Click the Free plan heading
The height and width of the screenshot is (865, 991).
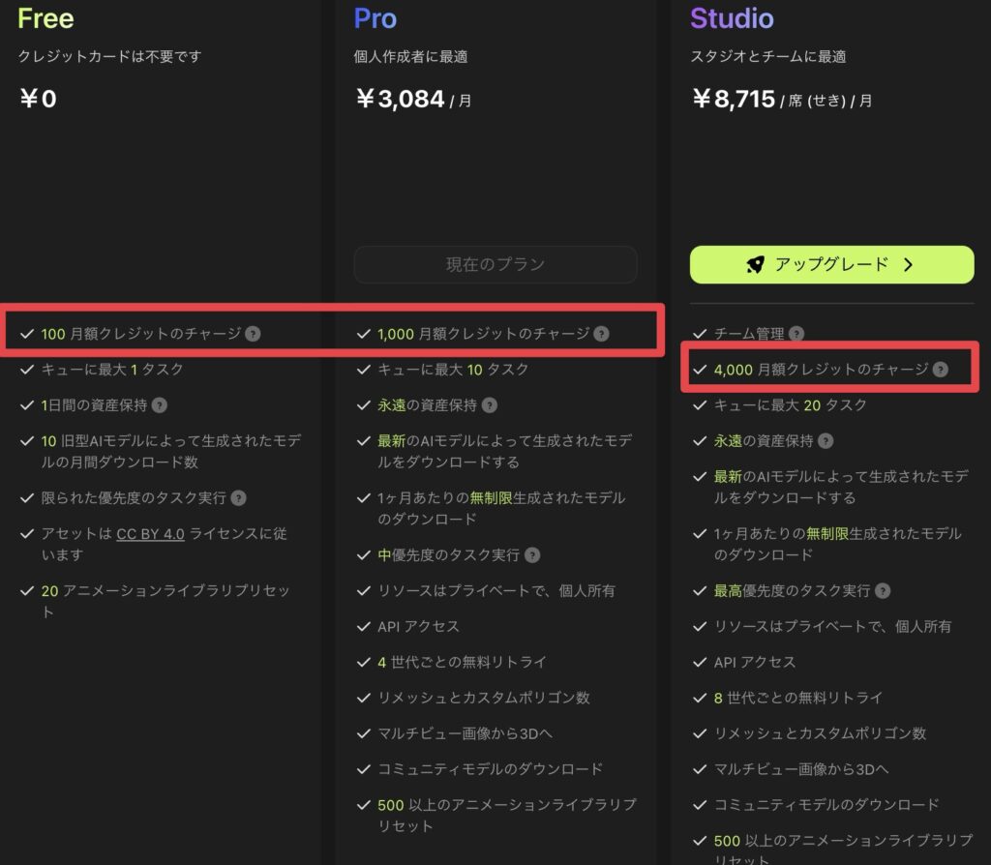tap(45, 18)
